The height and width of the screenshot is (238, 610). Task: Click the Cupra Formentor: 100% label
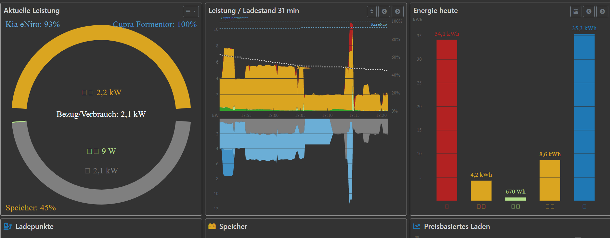click(155, 24)
